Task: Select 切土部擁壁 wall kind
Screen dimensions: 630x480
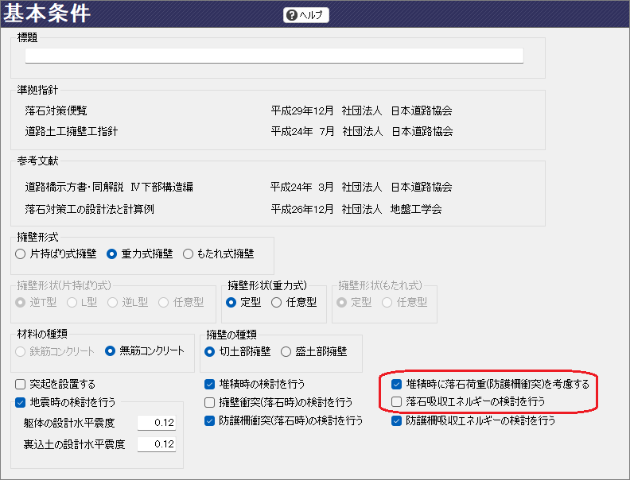Action: 211,350
